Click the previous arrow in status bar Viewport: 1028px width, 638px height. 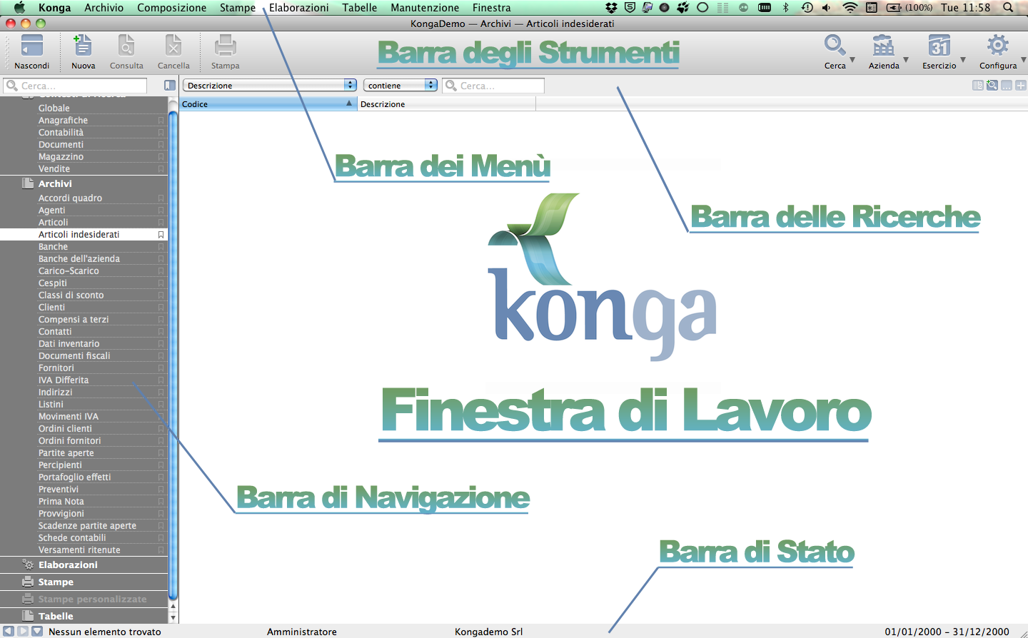click(9, 632)
